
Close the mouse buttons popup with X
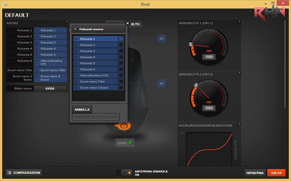tap(127, 23)
